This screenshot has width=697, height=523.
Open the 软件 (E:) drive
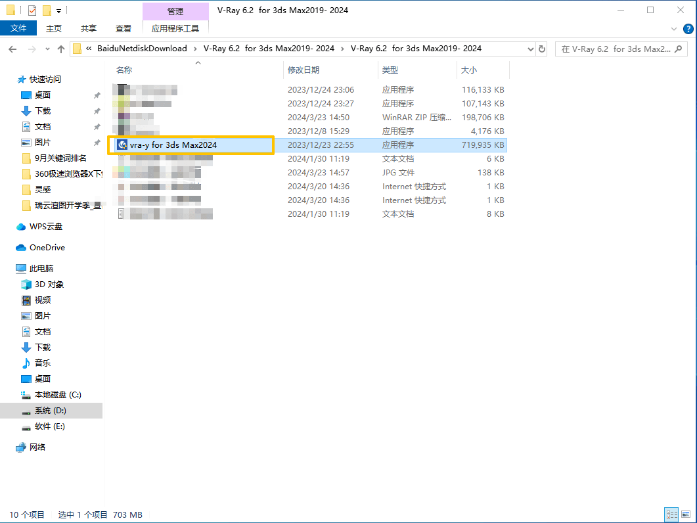(43, 426)
